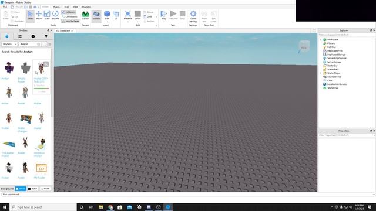Expand the Workspace tree node

pos(321,40)
